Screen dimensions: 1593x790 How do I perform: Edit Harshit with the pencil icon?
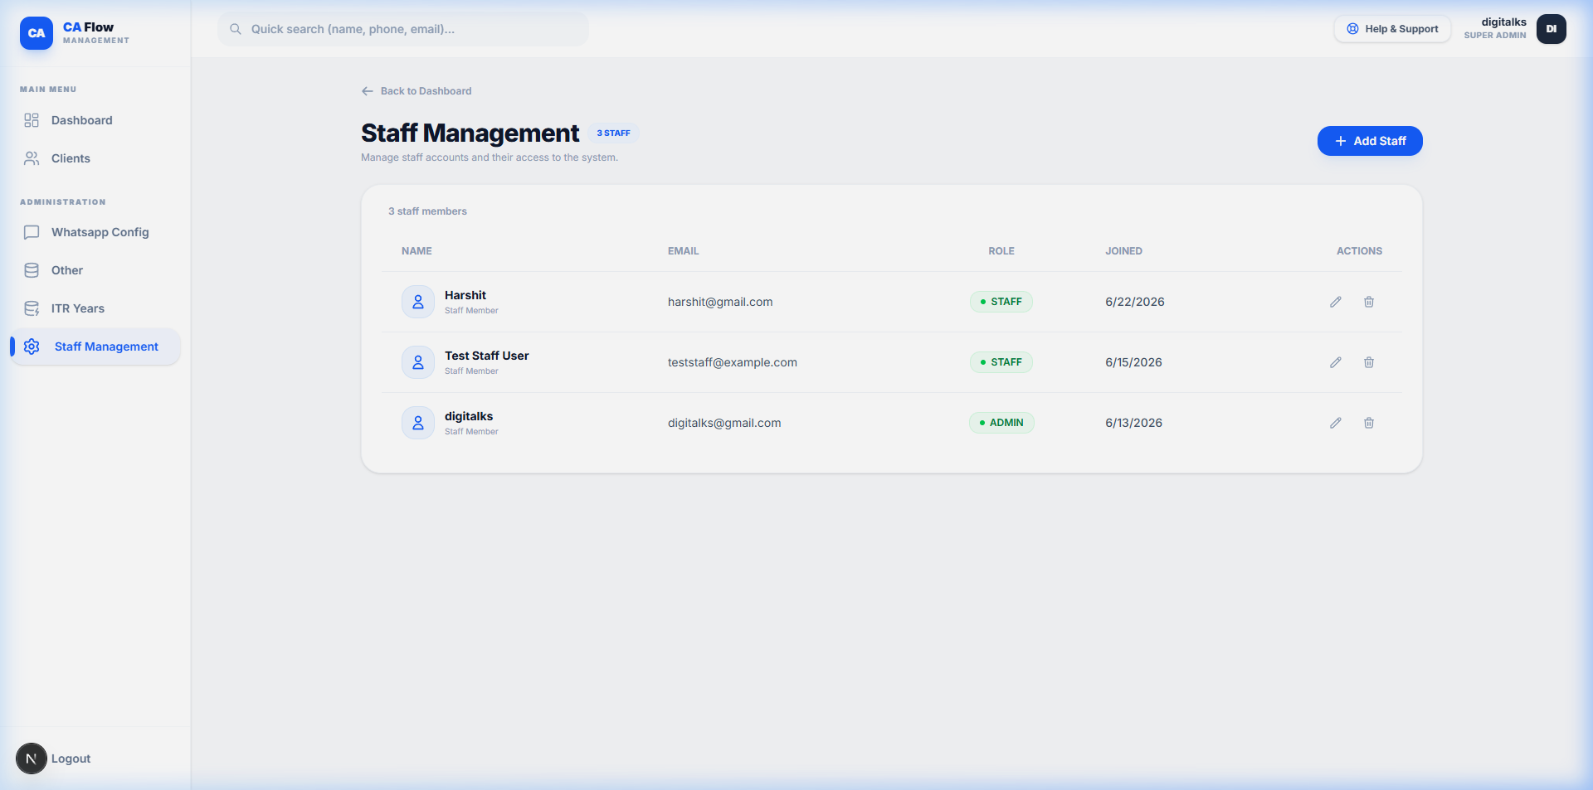(x=1336, y=302)
